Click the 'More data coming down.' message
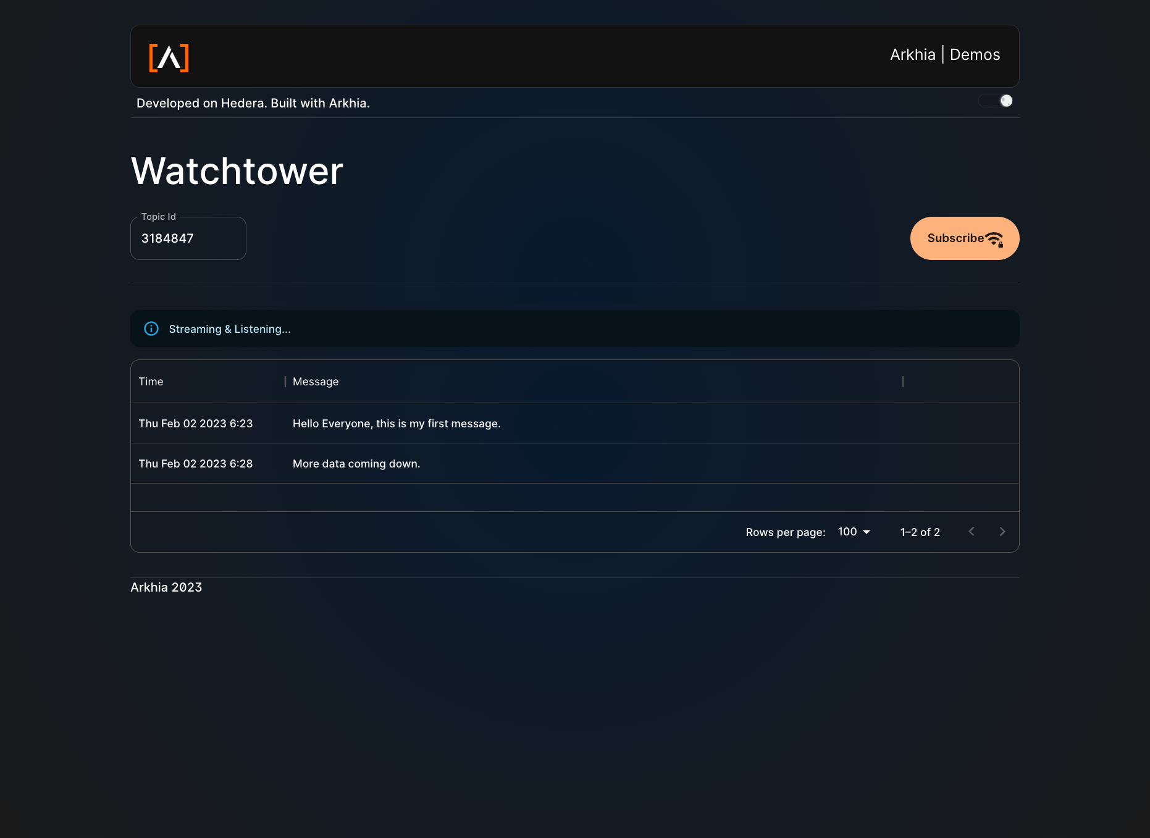The width and height of the screenshot is (1150, 838). [x=356, y=464]
